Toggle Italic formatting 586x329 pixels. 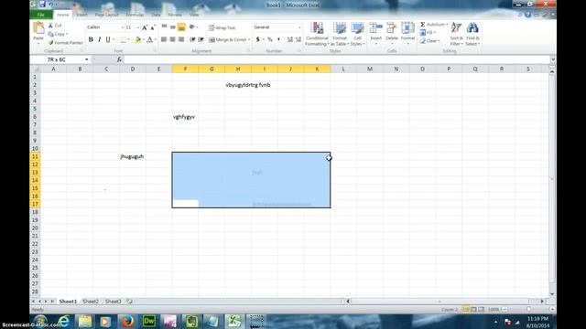coord(100,39)
